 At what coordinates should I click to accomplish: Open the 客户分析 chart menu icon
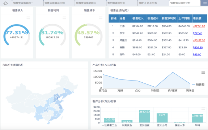(x=203, y=109)
